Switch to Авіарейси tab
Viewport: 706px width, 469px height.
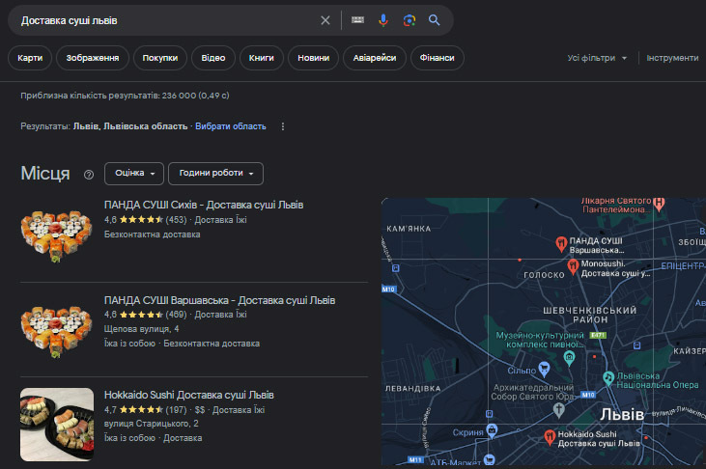point(375,58)
